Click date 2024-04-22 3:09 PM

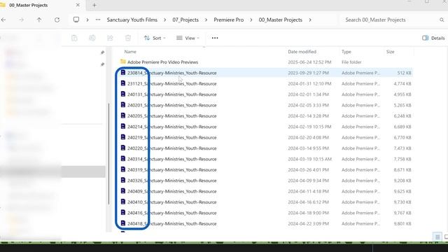tap(308, 224)
